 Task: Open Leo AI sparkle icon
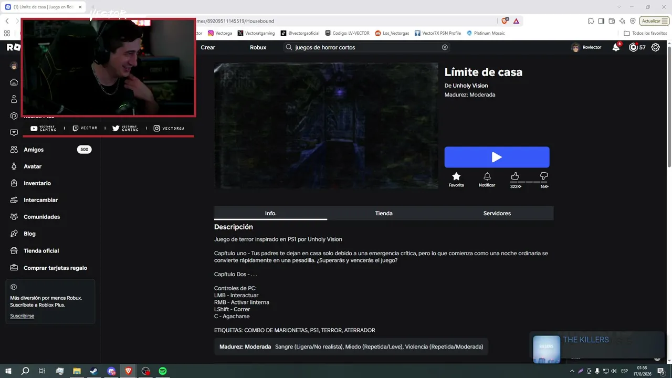[x=622, y=21]
